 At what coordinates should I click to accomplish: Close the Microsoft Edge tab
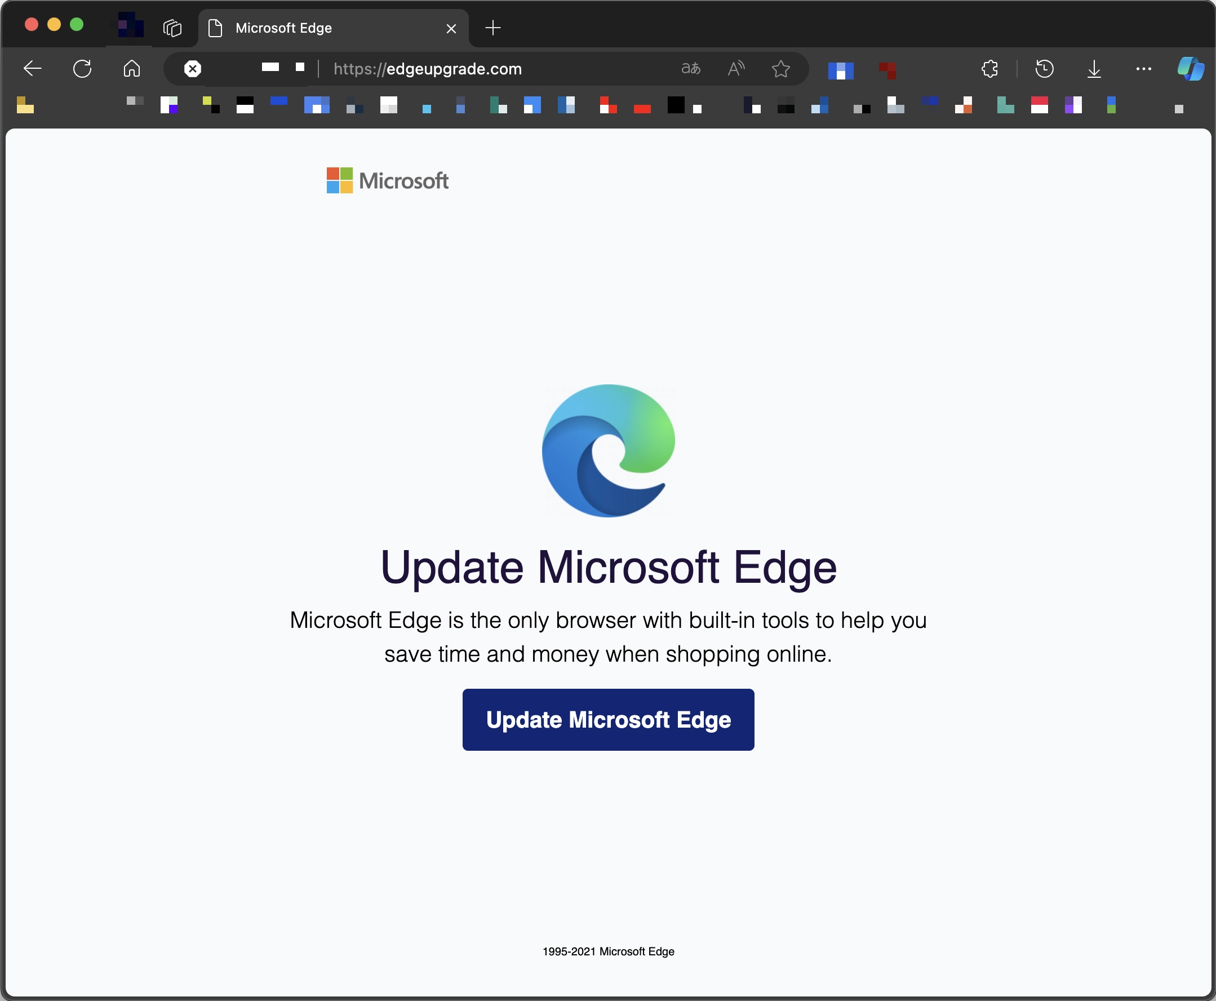(x=451, y=28)
